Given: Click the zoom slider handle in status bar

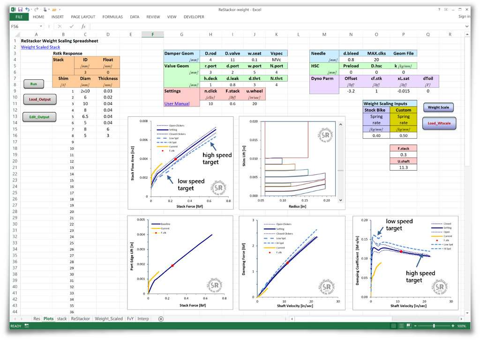Looking at the screenshot, I should pos(434,326).
